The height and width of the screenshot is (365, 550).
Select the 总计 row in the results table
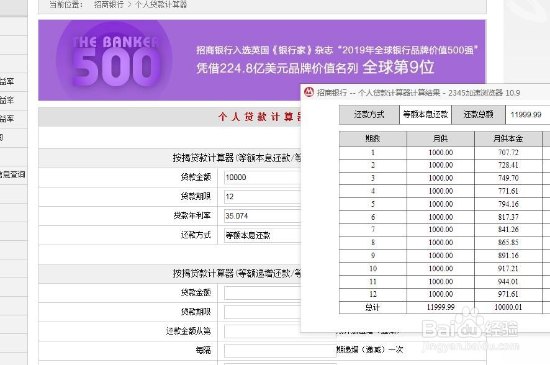(372, 307)
